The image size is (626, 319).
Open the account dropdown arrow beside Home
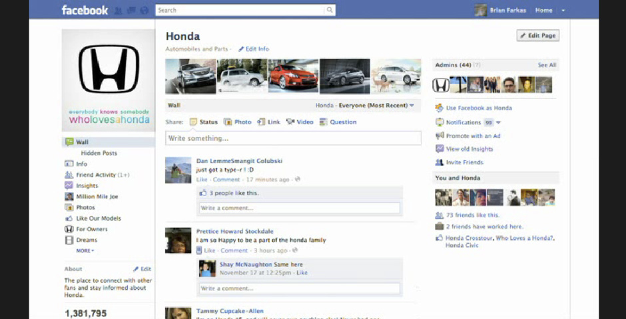(563, 11)
